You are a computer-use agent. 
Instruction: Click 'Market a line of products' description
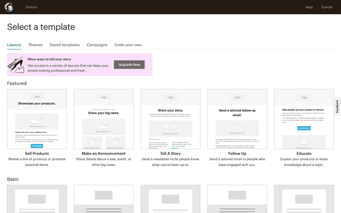coord(37,162)
